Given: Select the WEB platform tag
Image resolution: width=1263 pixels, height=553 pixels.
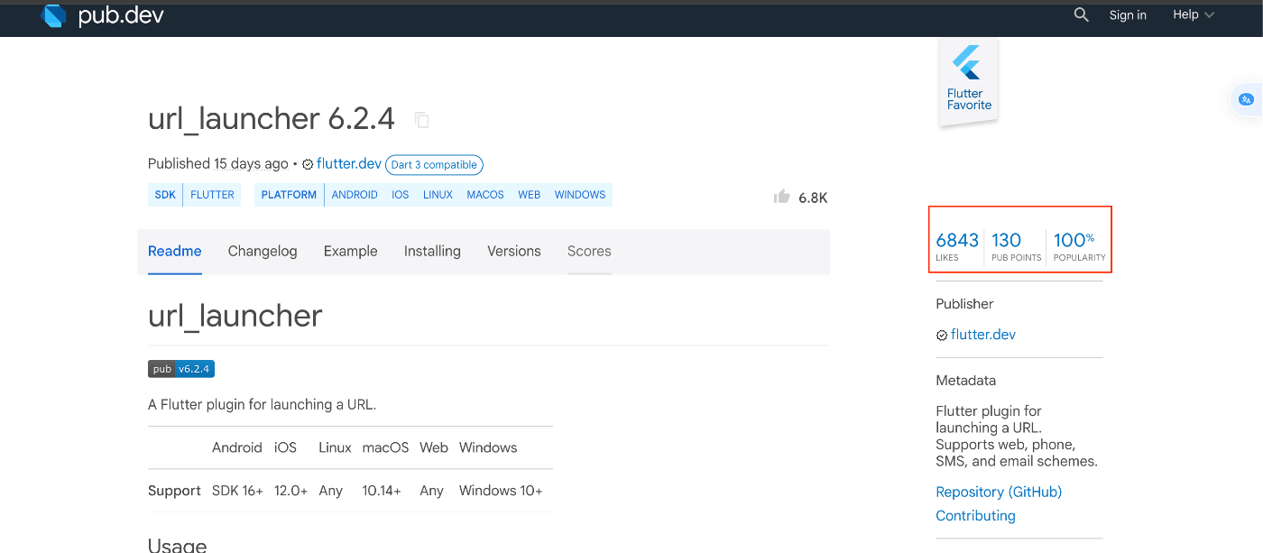Looking at the screenshot, I should [530, 195].
